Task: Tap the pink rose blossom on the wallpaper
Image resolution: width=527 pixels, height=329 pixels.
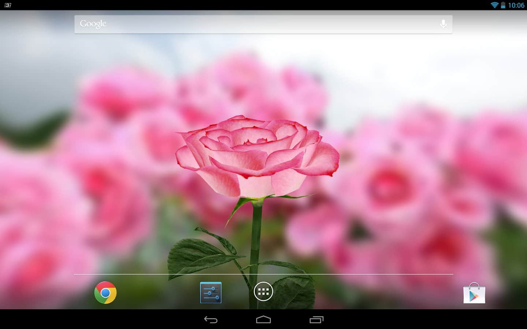Action: click(256, 154)
